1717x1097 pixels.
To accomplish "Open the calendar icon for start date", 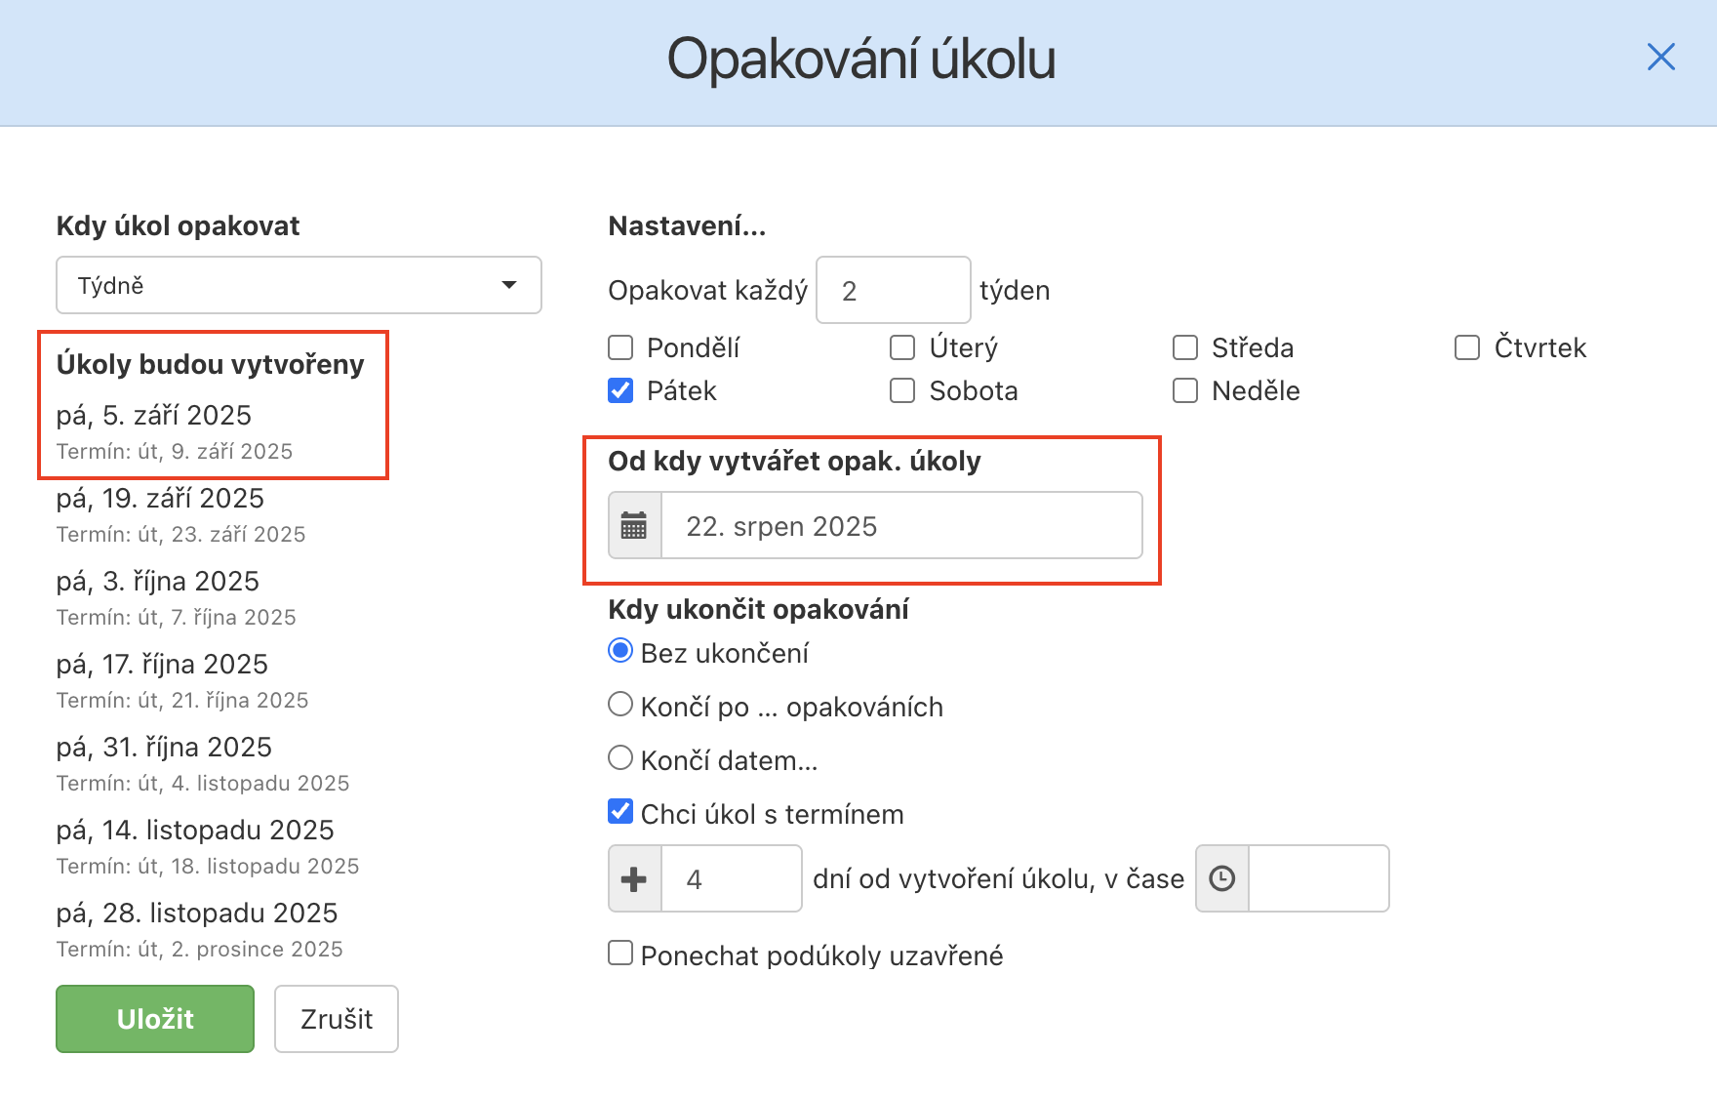I will (635, 526).
